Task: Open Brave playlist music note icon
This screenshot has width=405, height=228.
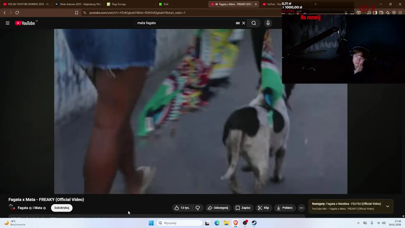Action: (369, 13)
